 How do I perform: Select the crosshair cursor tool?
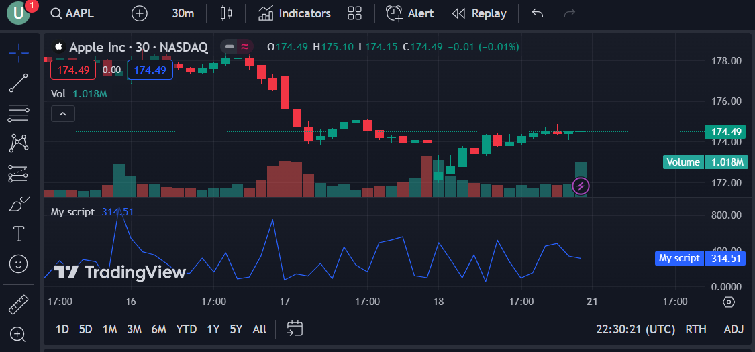pos(18,53)
